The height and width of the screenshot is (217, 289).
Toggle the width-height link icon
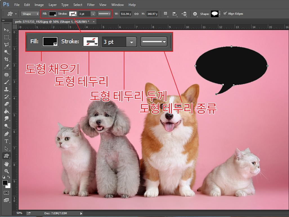tap(136, 13)
